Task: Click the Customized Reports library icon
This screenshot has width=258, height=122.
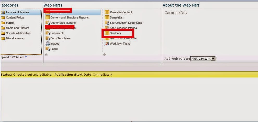Action: coord(48,23)
